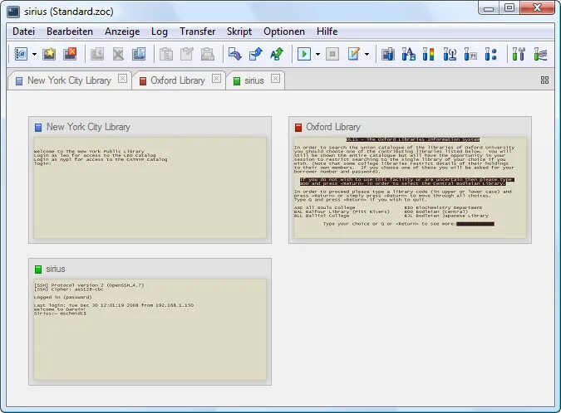The image size is (561, 413).
Task: Open the Skript menu
Action: coord(239,32)
